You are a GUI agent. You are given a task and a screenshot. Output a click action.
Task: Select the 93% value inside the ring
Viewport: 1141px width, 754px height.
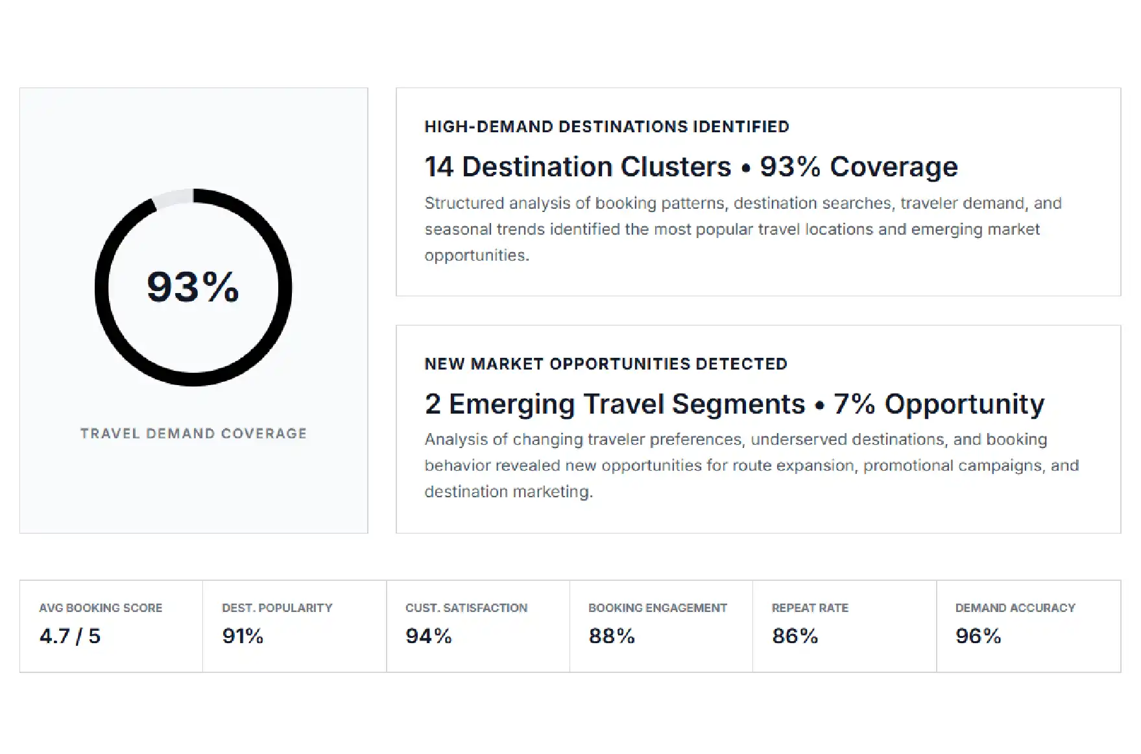pyautogui.click(x=193, y=287)
